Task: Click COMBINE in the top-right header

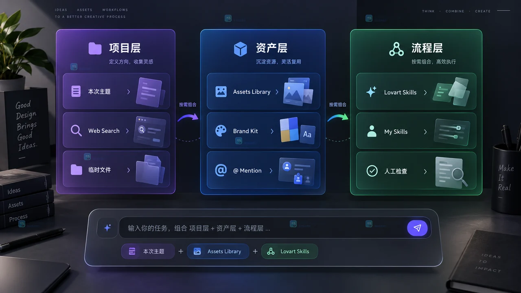Action: [455, 11]
